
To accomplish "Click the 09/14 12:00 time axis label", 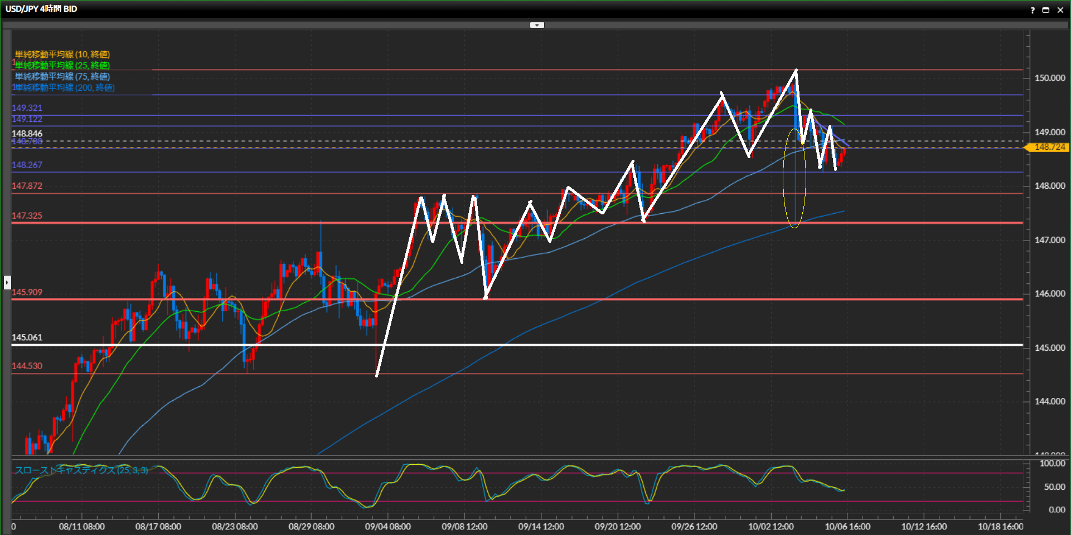I will click(x=541, y=527).
